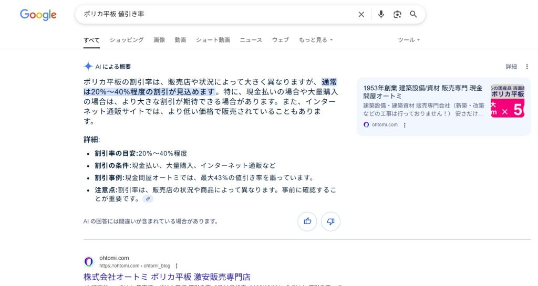The width and height of the screenshot is (538, 286).
Task: Expand the もっと見る dropdown
Action: [x=316, y=40]
